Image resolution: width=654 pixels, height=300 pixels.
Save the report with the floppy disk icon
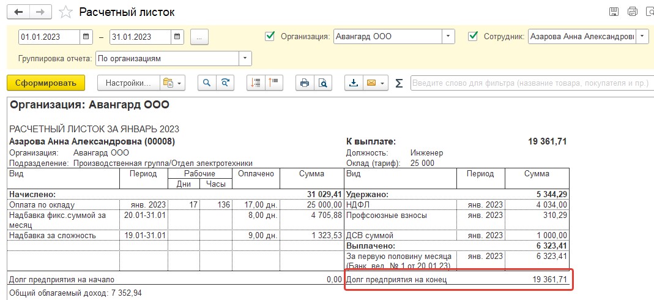coord(614,12)
